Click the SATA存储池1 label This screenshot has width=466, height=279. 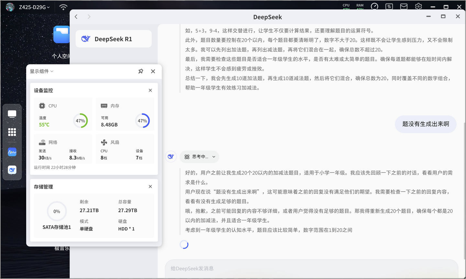point(57,227)
